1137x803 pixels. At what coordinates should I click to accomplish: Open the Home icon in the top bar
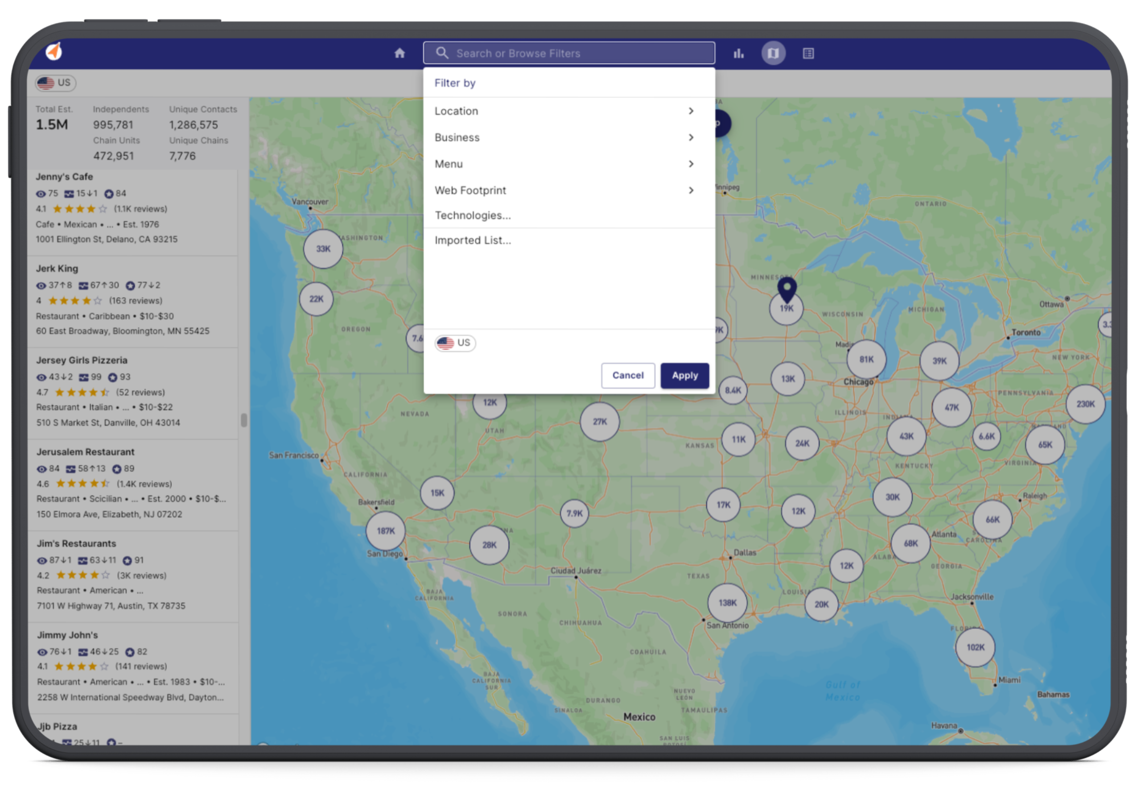[399, 53]
